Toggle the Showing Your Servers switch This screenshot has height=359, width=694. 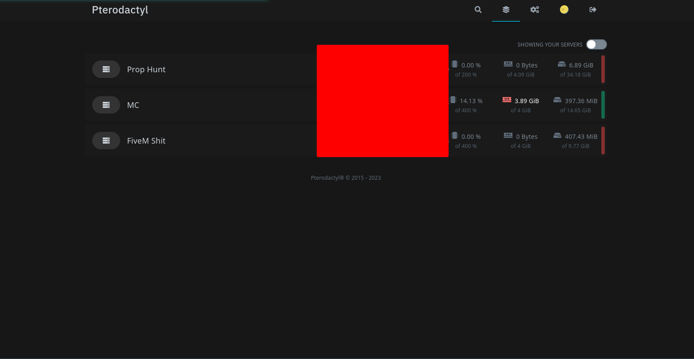point(596,44)
